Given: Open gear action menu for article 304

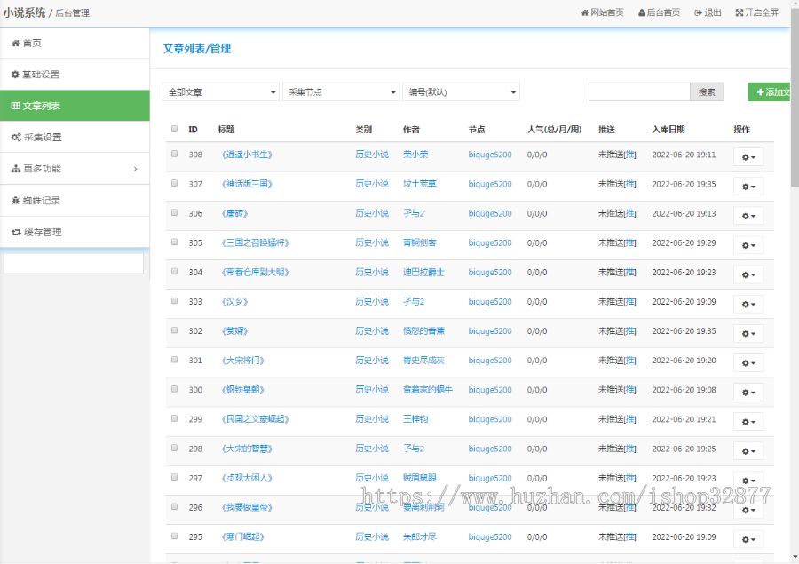Looking at the screenshot, I should click(748, 274).
